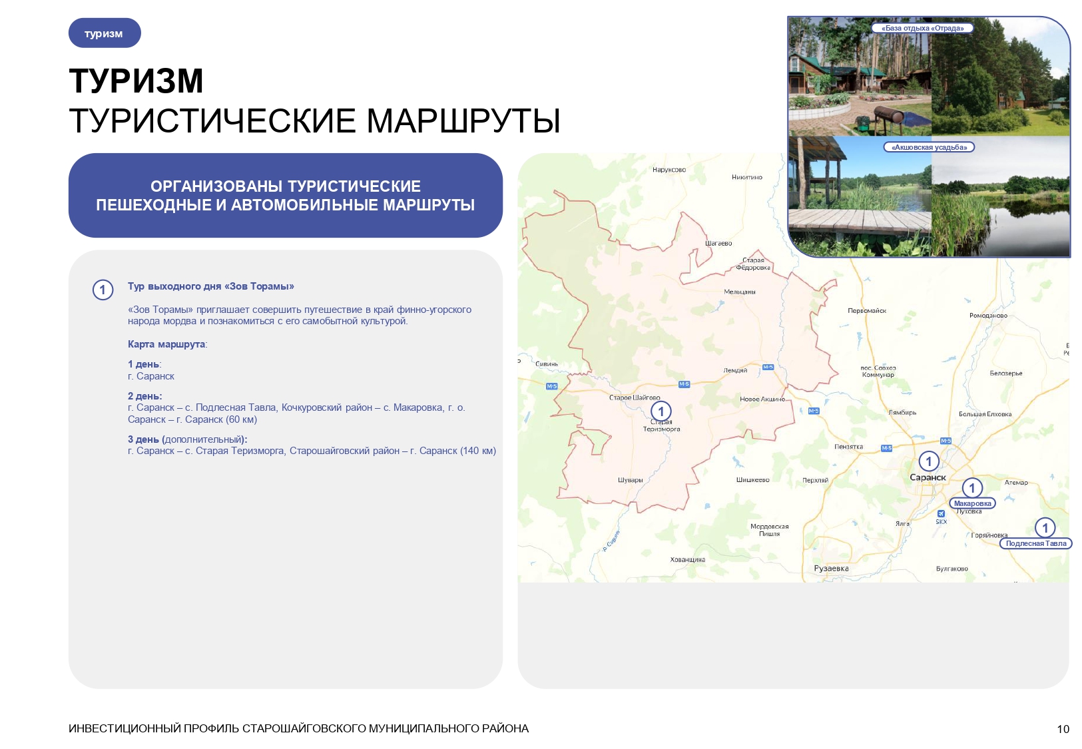The image size is (1082, 749).
Task: Click Старая Фёдоровка label on the map
Action: (753, 264)
